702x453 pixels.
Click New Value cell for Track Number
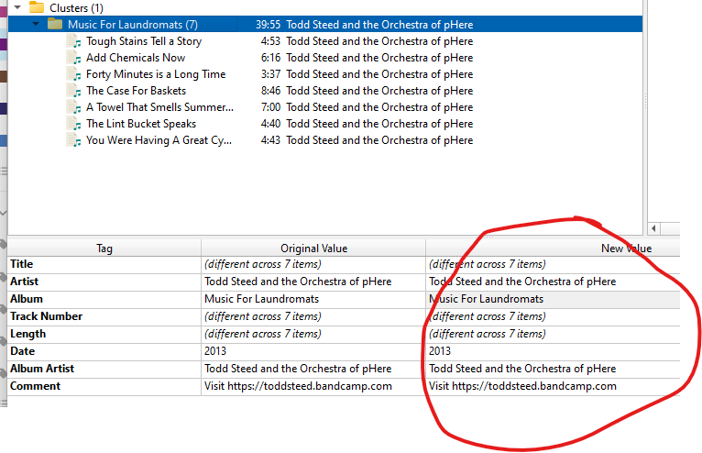point(553,316)
